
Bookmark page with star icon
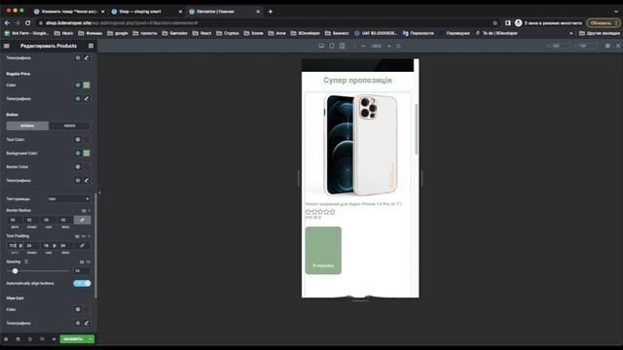click(495, 23)
